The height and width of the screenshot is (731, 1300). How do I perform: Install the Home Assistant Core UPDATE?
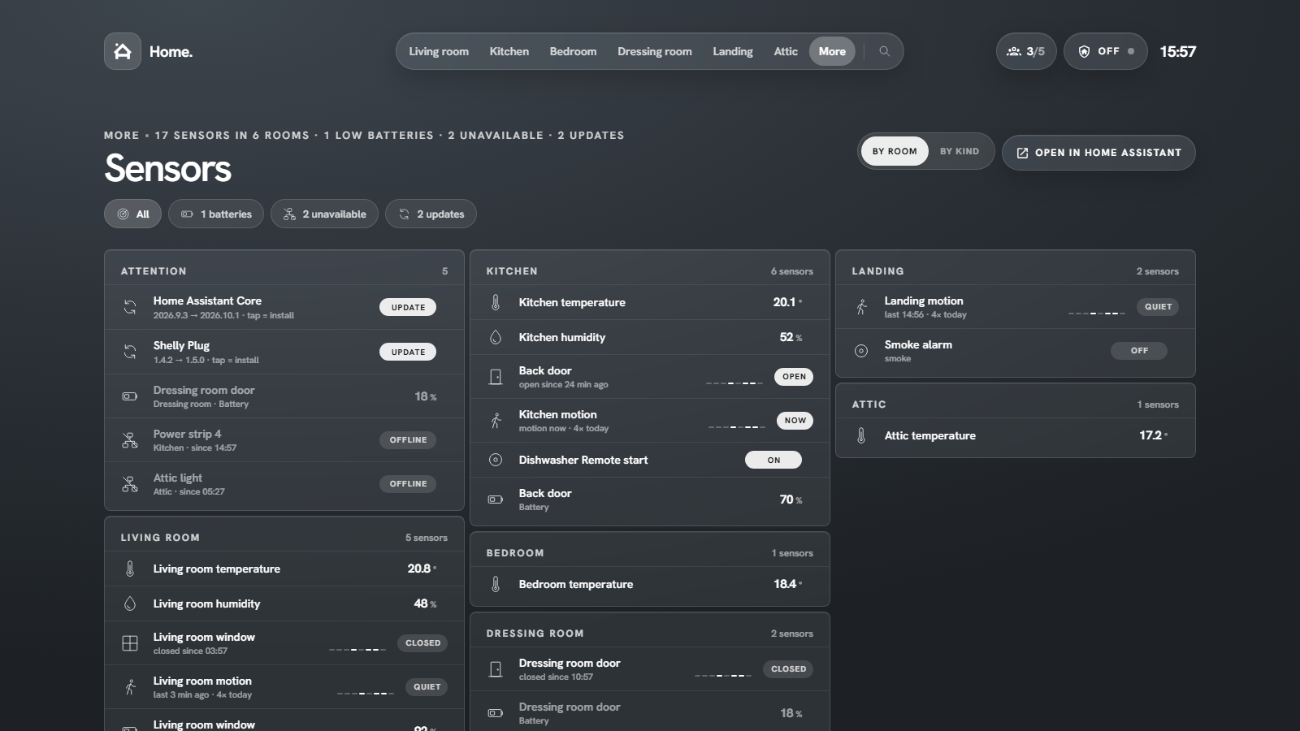(408, 307)
